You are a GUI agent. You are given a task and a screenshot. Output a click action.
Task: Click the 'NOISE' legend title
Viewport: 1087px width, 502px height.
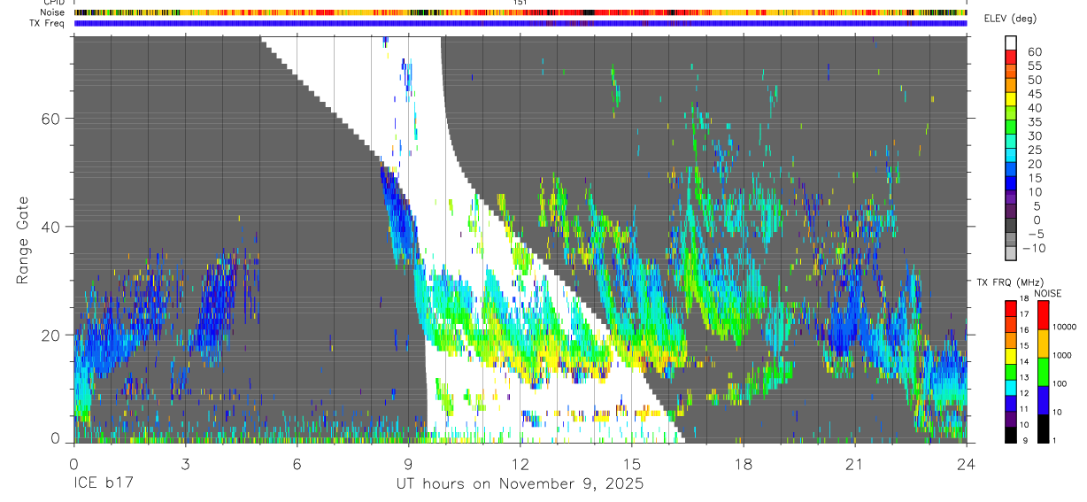pyautogui.click(x=1048, y=293)
